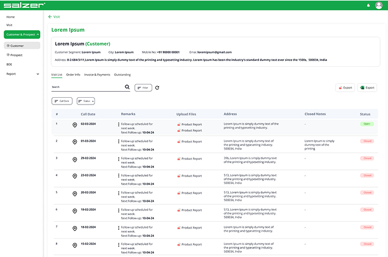Open the Filter button
The image size is (388, 257).
pos(143,87)
